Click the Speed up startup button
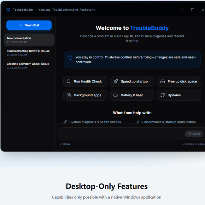 pos(132,81)
